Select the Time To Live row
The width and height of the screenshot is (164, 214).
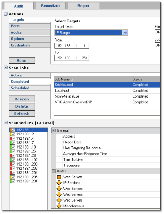pyautogui.click(x=108, y=159)
